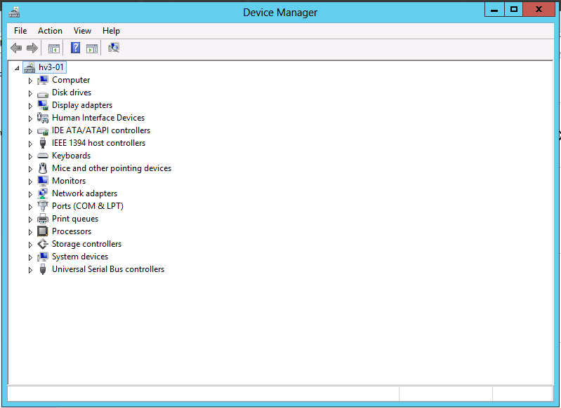Screen dimensions: 561x408
Task: Expand the System devices node
Action: [30, 257]
